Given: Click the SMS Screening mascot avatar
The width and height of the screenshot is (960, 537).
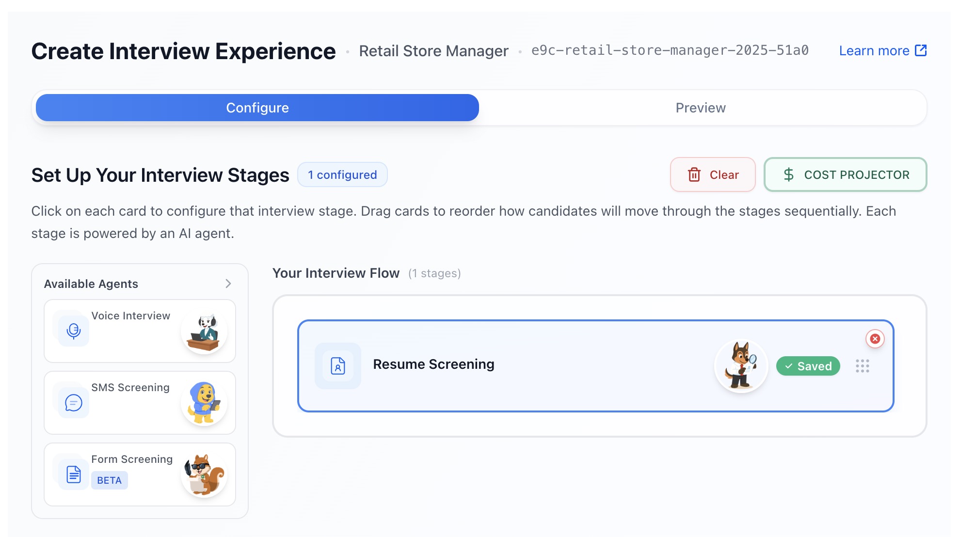Looking at the screenshot, I should point(204,403).
